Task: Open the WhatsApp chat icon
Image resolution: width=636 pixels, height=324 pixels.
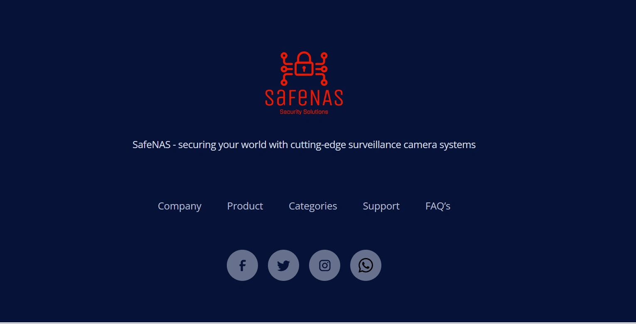Action: (366, 265)
